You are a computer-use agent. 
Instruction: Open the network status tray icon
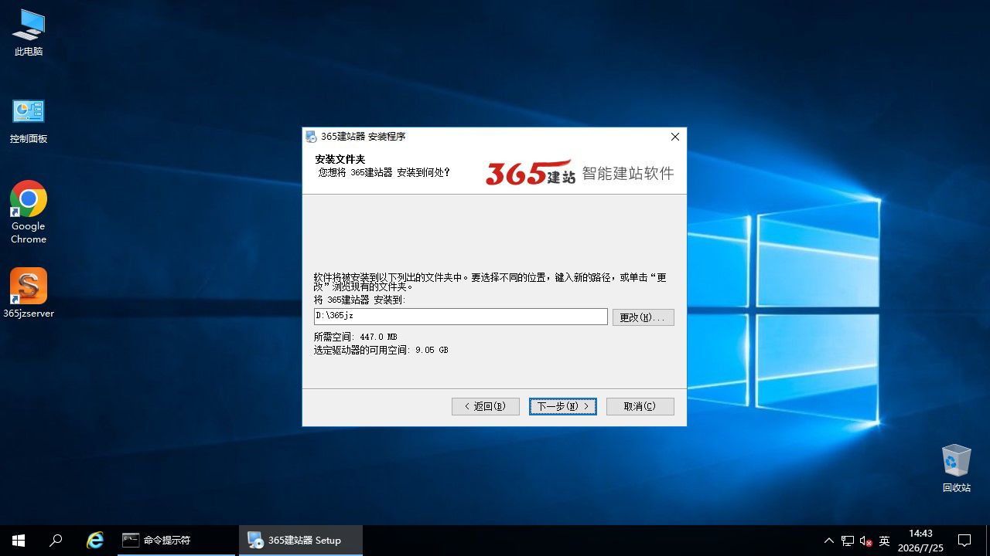(x=848, y=541)
